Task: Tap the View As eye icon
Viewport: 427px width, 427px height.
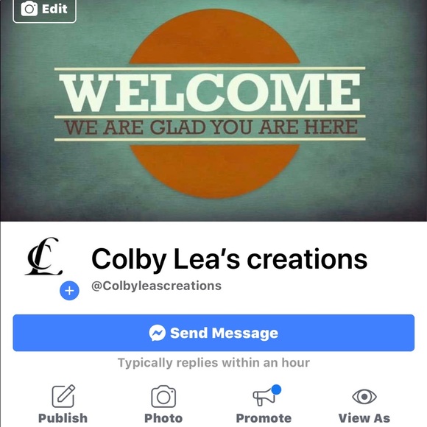Action: 364,397
